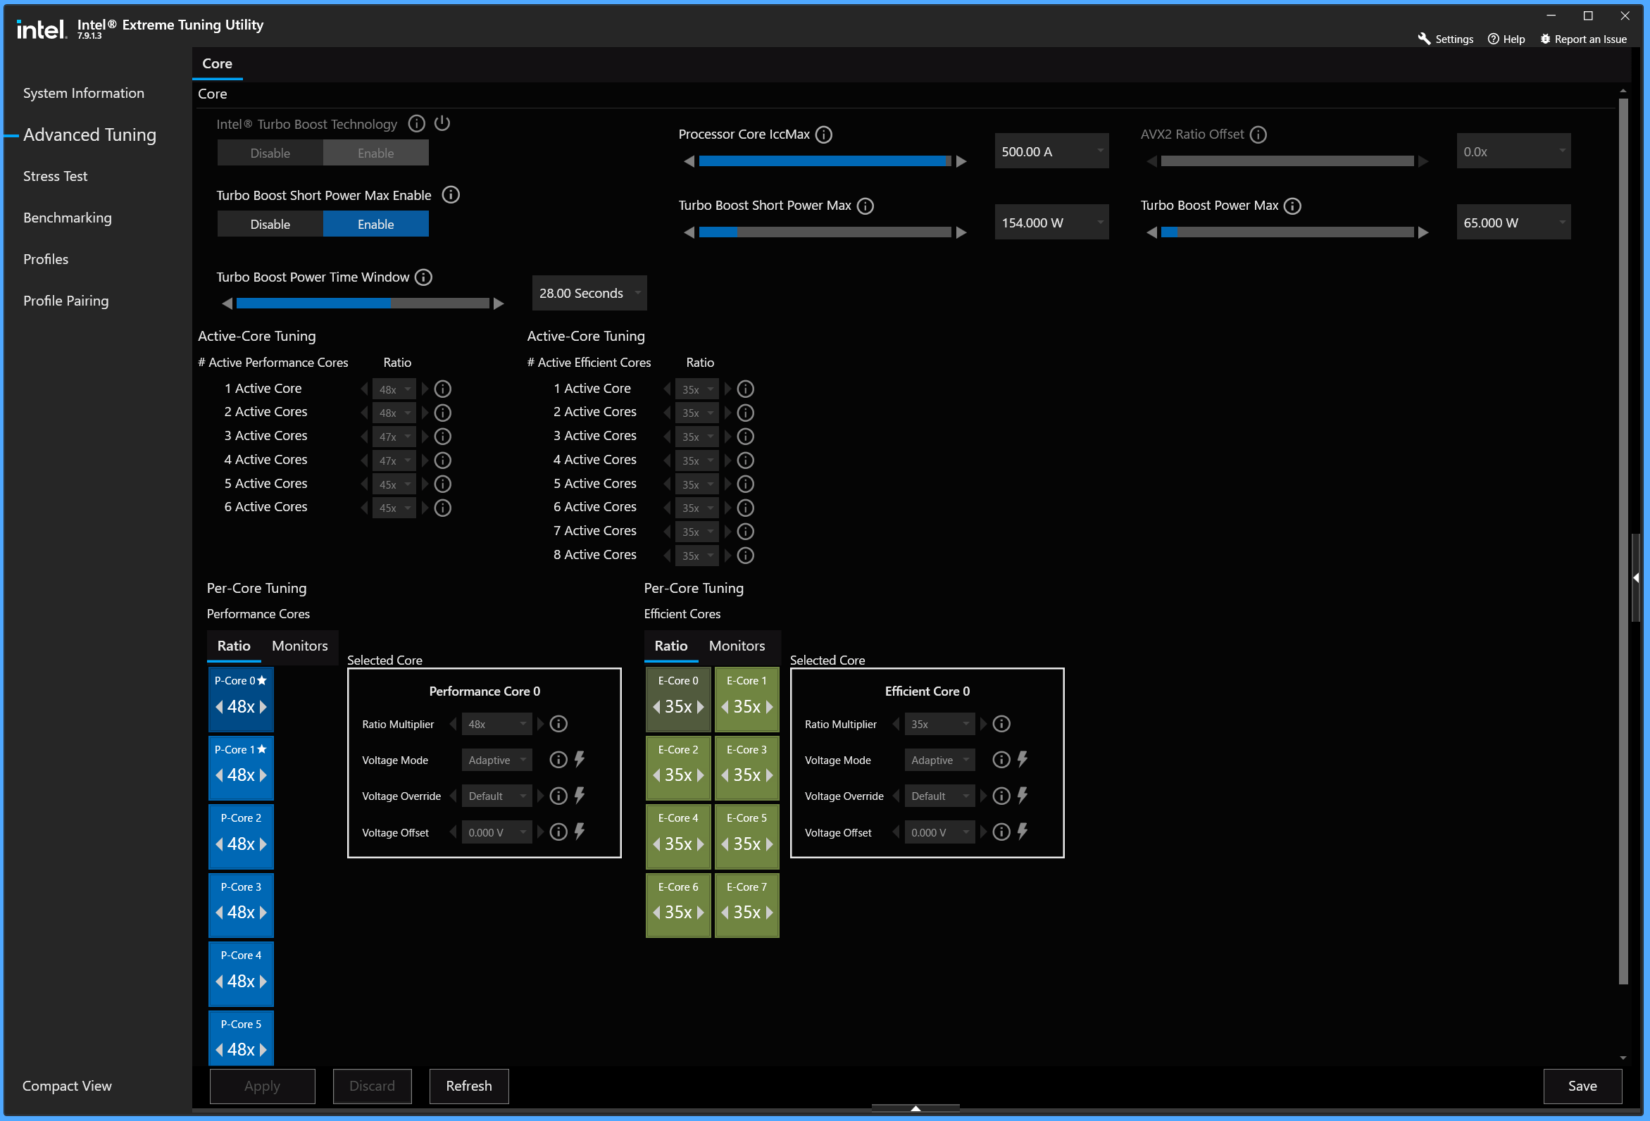Click the Processor Core IccMax slider track

click(x=825, y=161)
